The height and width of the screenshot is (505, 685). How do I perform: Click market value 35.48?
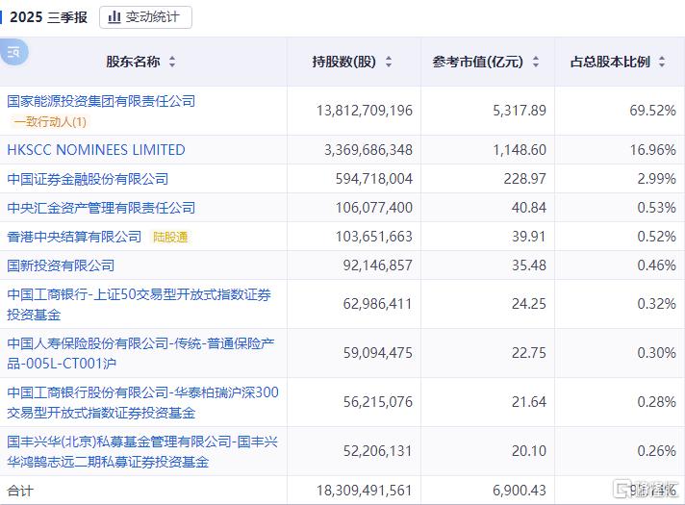pyautogui.click(x=528, y=265)
